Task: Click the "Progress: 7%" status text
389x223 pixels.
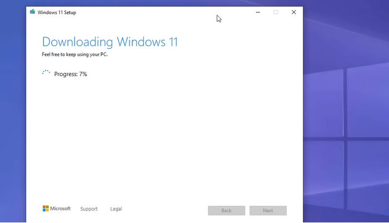Action: click(x=71, y=74)
